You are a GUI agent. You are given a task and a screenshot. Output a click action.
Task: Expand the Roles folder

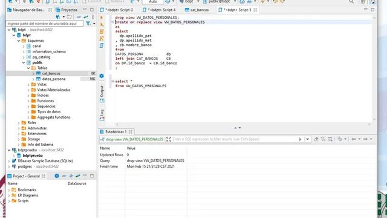coord(19,122)
